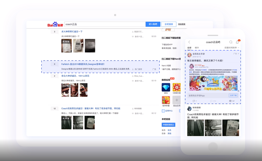Click the 食神争霸 app icon

click(166, 100)
